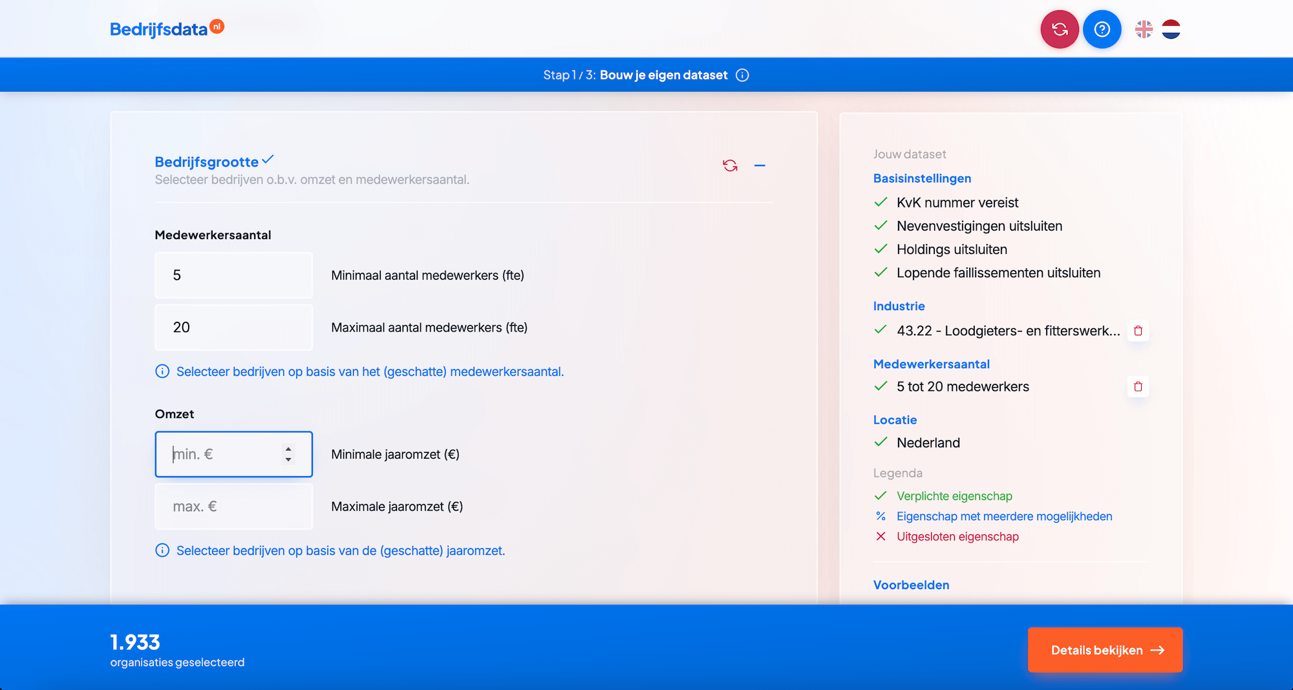Click info icon beside jaaromzet hint

point(162,550)
